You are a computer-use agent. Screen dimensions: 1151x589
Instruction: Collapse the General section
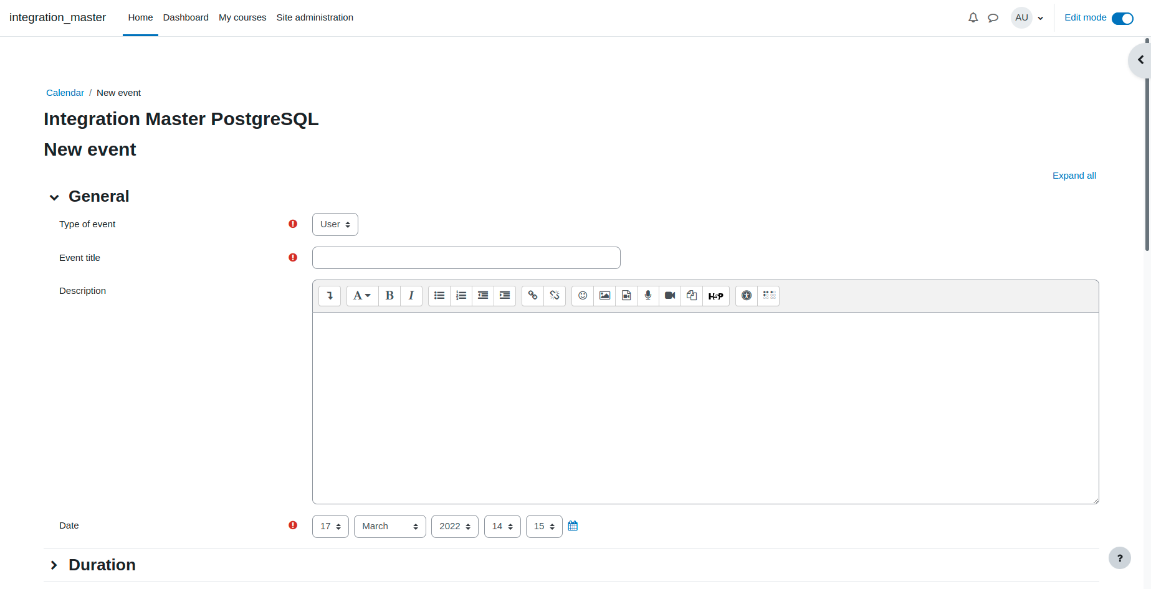(x=54, y=197)
